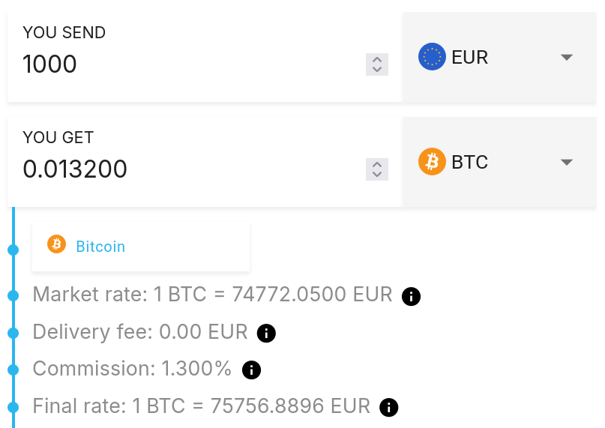The width and height of the screenshot is (605, 428).
Task: Expand the EUR currency dropdown arrow
Action: tap(567, 57)
